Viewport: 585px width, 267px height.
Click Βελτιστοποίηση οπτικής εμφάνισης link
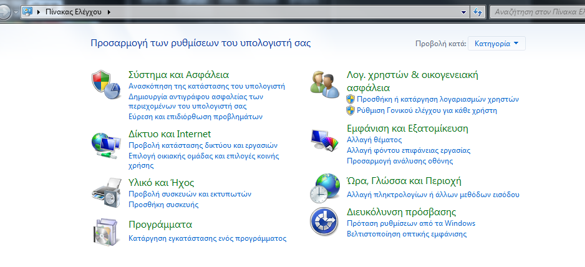point(407,234)
